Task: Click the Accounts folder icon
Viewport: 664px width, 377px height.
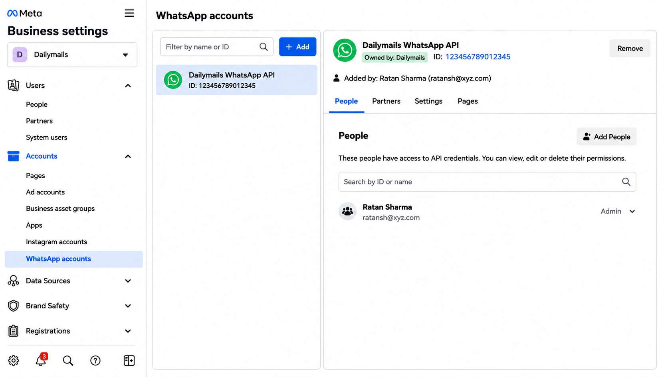Action: point(13,156)
